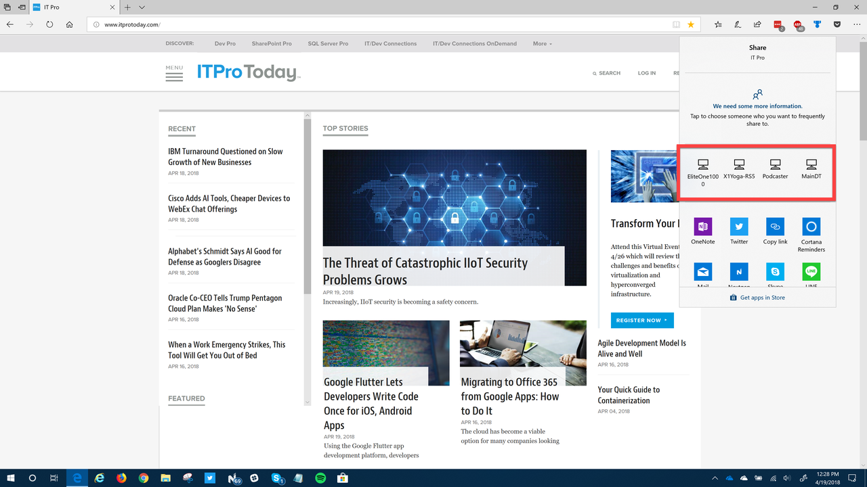867x487 pixels.
Task: Open Spotify from the taskbar
Action: pos(320,478)
